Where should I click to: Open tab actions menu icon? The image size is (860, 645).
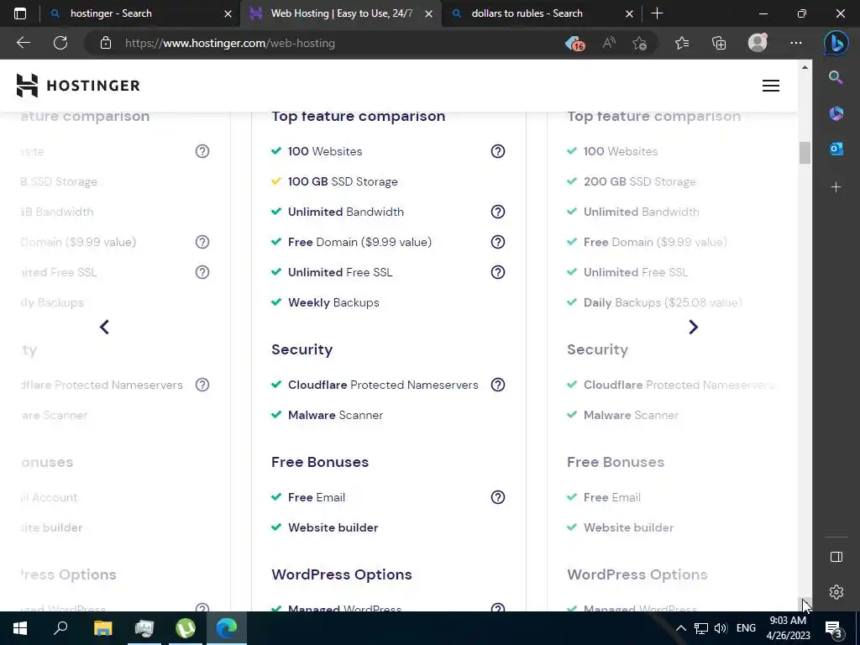pos(20,13)
